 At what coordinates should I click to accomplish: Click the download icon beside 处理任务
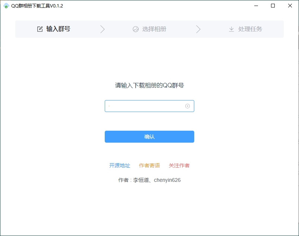[x=231, y=29]
